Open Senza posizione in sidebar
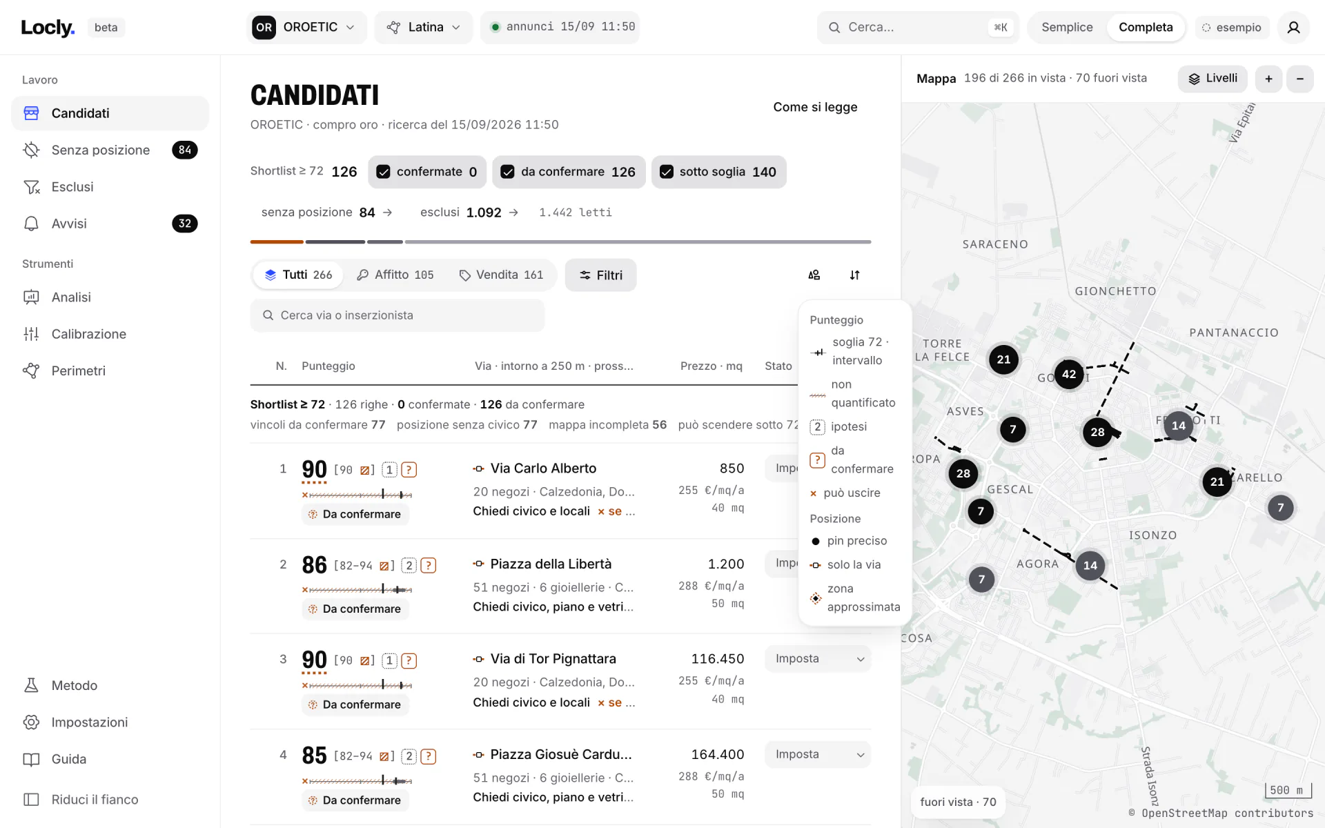1325x828 pixels. [110, 150]
